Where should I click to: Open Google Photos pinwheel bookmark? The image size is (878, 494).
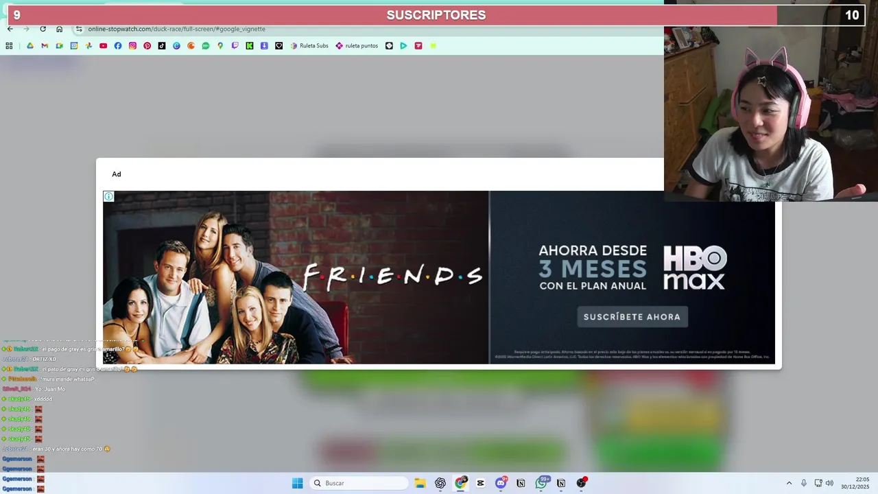(x=88, y=46)
